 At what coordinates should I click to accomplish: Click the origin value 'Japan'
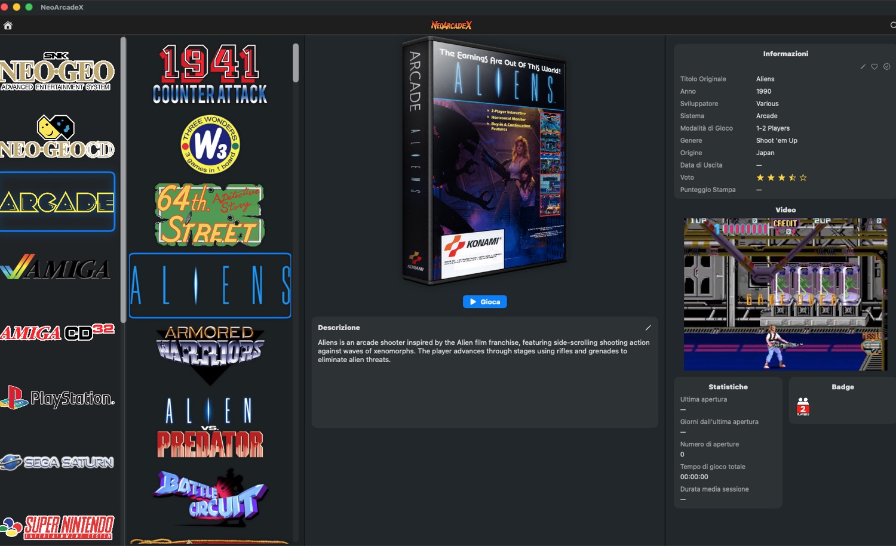[x=765, y=153]
